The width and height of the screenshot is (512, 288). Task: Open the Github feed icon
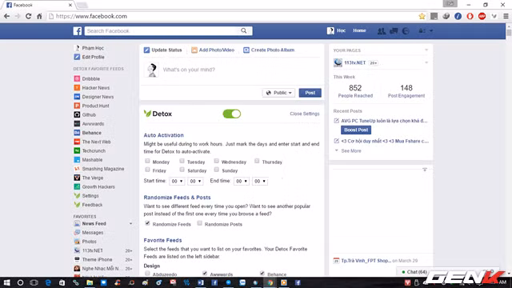[x=77, y=114]
